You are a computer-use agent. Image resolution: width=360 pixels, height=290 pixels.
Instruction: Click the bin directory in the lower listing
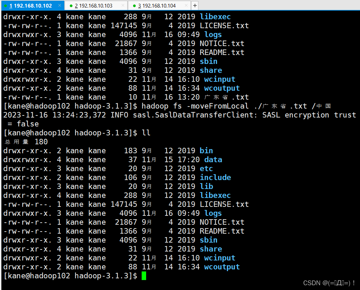[206, 150]
